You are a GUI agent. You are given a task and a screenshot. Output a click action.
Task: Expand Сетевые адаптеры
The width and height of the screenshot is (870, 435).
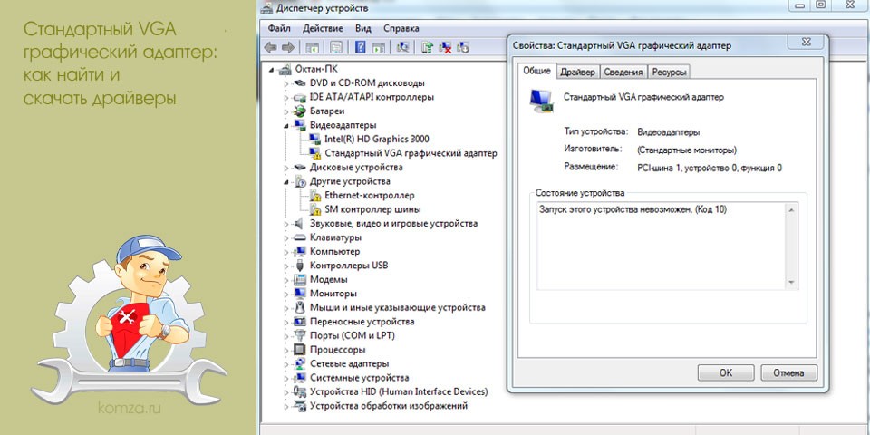287,363
